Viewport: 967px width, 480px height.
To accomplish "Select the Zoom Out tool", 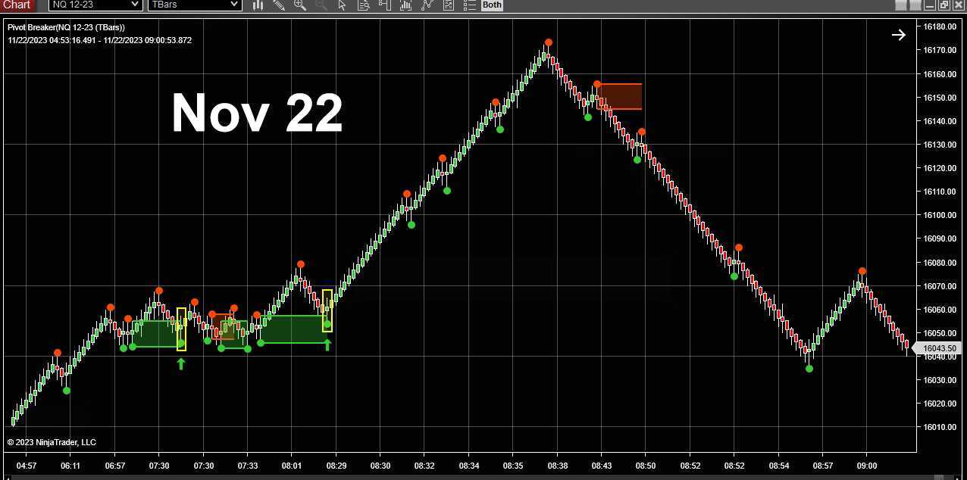I will 321,5.
